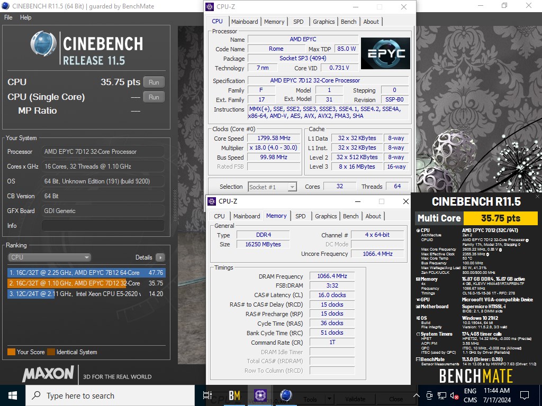Click the MAXON logo at bottom

[48, 374]
